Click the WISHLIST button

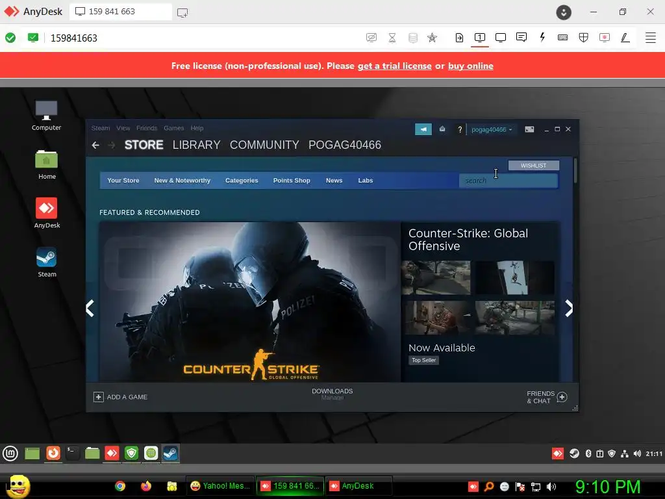534,166
